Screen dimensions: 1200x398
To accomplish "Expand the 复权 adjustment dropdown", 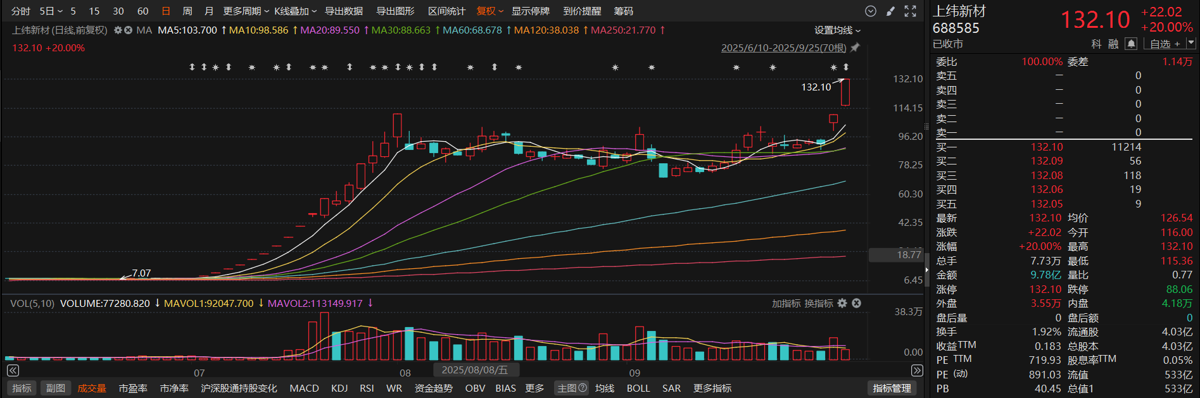I will 489,11.
